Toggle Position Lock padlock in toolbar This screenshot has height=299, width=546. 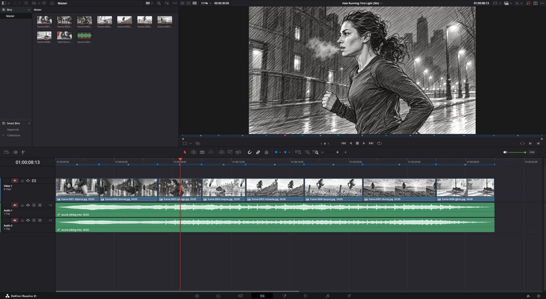[266, 152]
